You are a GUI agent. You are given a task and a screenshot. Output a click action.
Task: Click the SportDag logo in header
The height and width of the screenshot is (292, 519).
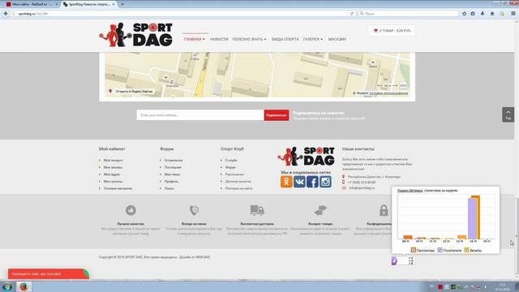[x=136, y=35]
